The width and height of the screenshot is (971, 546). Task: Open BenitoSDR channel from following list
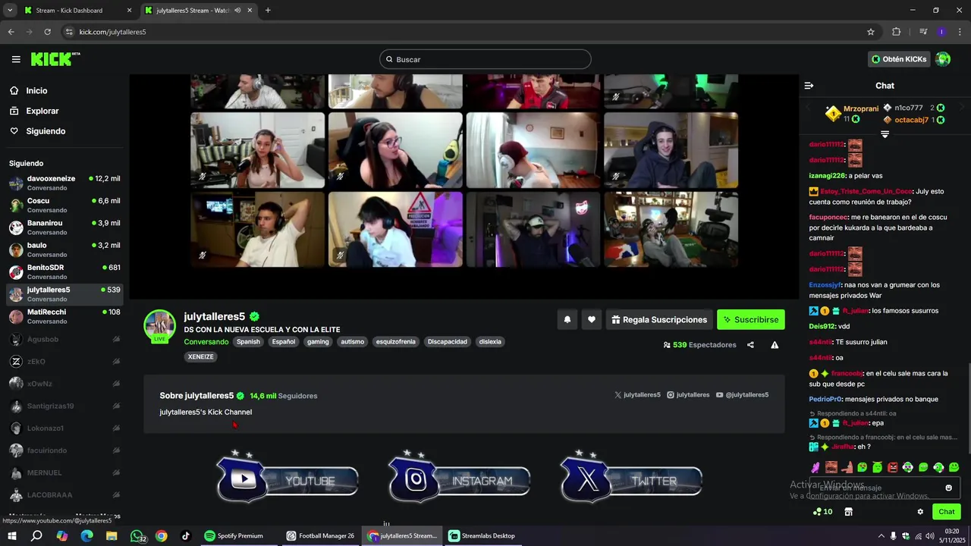coord(64,271)
